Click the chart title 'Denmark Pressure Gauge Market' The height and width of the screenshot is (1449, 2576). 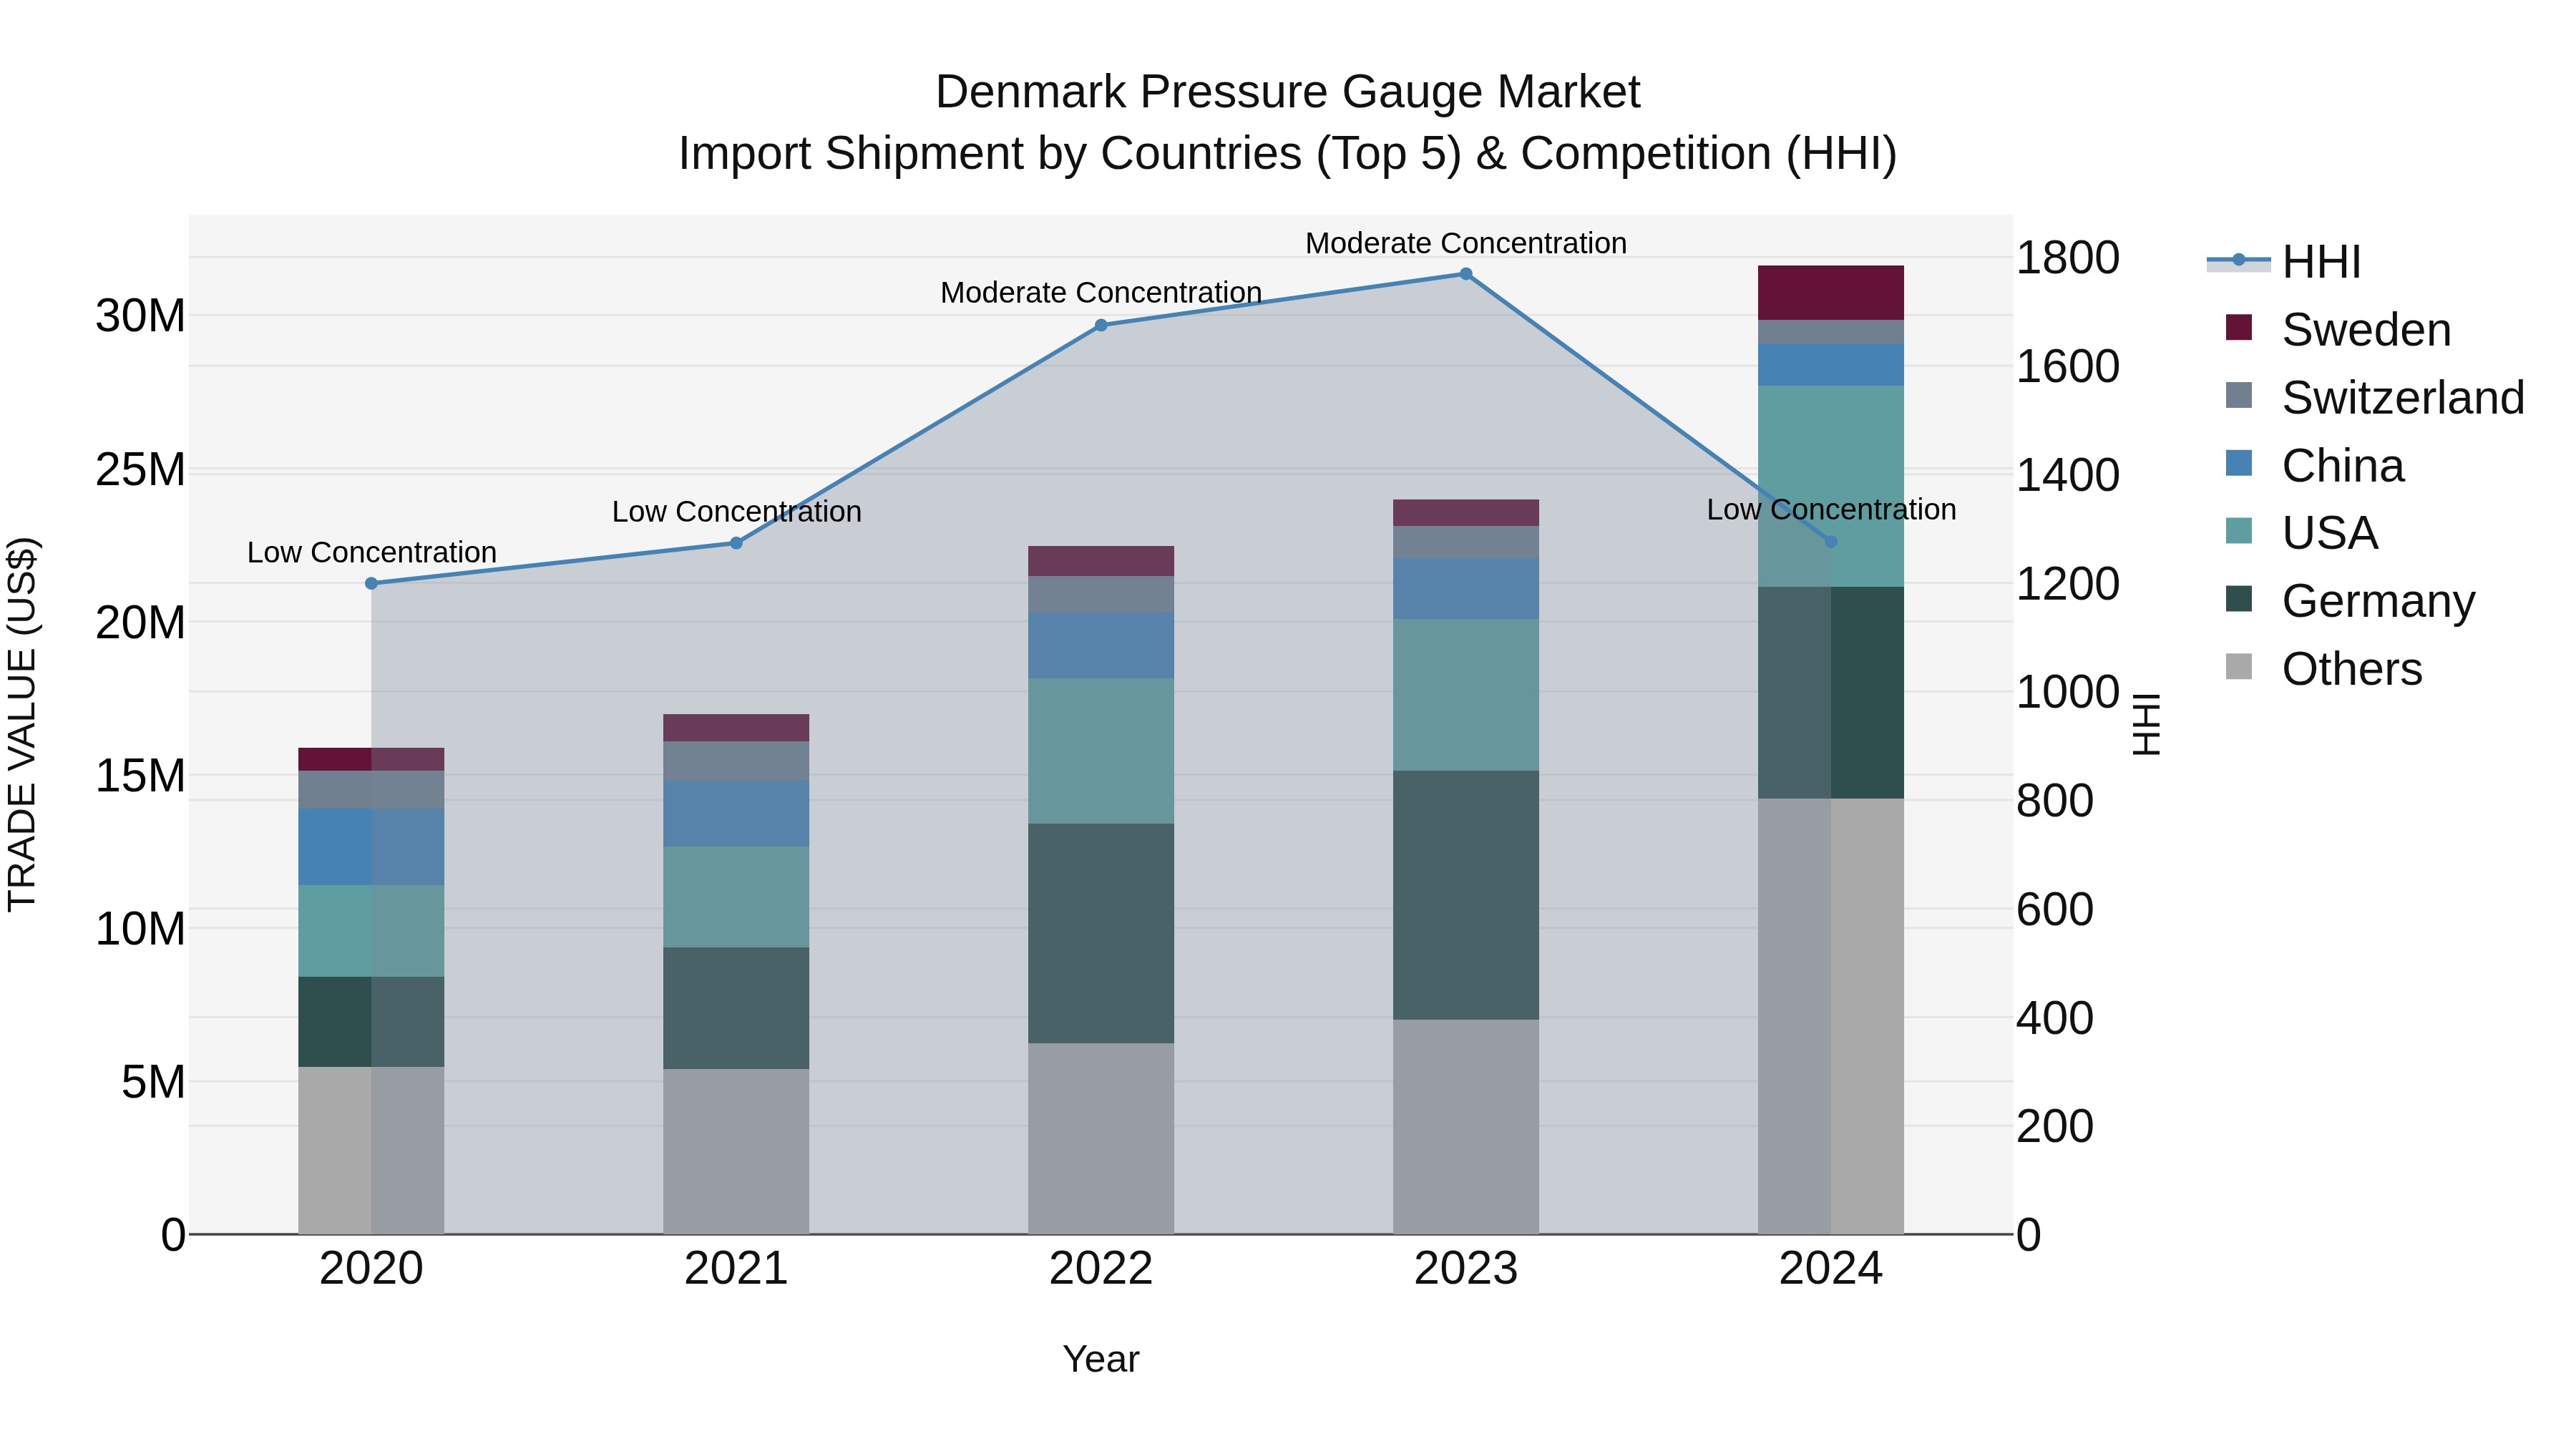(x=1288, y=92)
